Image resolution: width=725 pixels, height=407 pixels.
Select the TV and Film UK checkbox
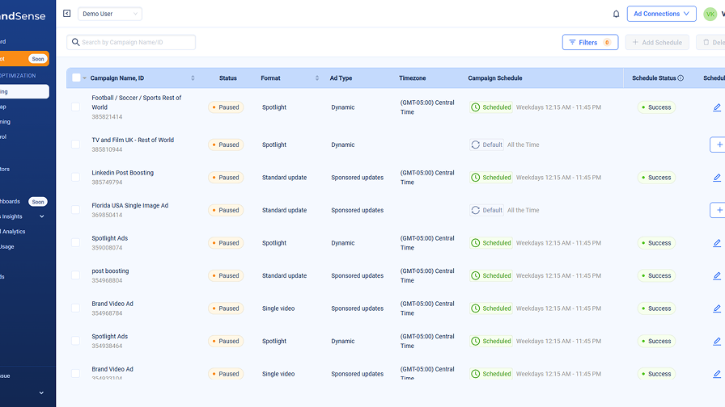(x=75, y=145)
